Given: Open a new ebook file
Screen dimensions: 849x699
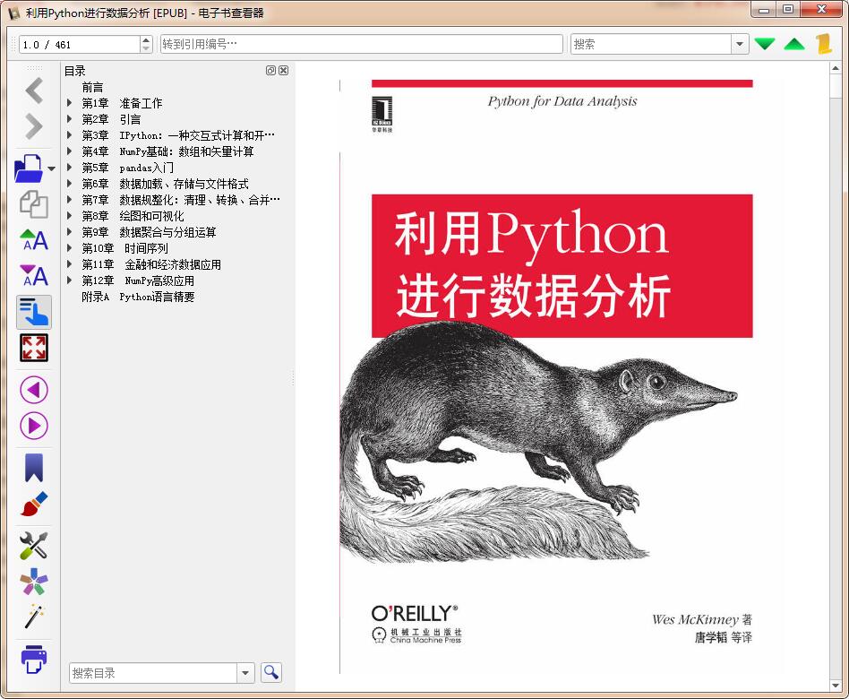Looking at the screenshot, I should 28,167.
